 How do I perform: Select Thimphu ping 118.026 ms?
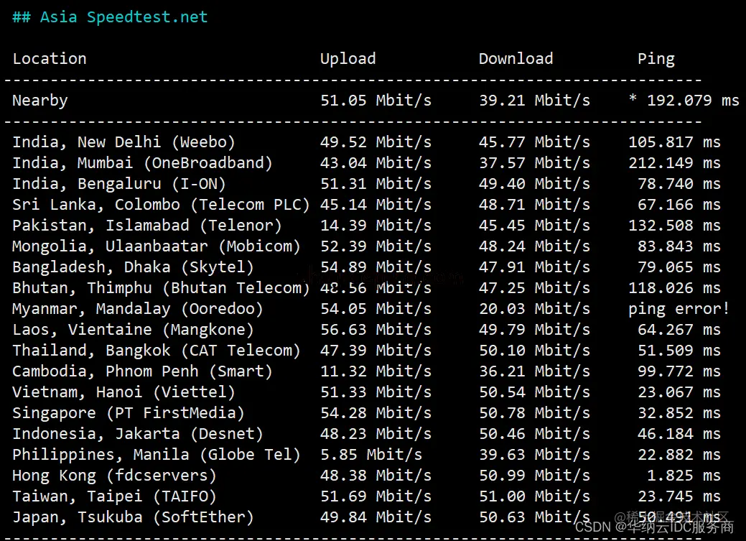pyautogui.click(x=675, y=288)
